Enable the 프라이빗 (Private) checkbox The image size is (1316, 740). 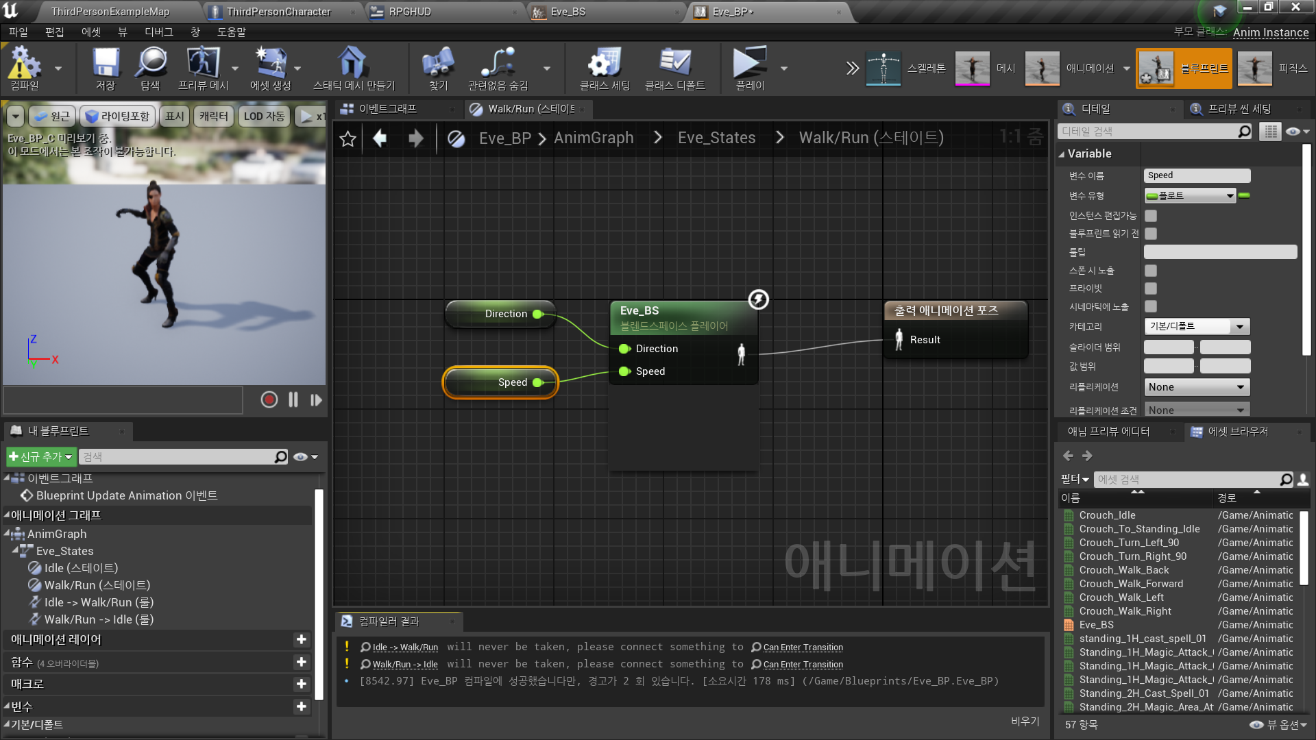coord(1151,288)
